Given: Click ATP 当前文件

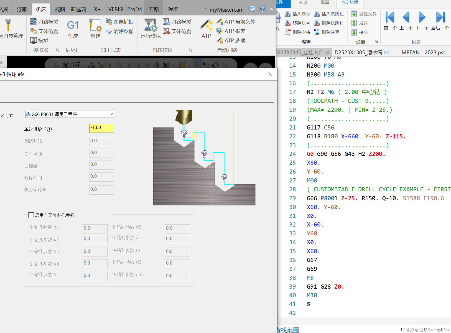Looking at the screenshot, I should (236, 22).
